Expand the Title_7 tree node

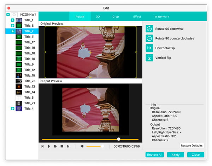coord(13,31)
